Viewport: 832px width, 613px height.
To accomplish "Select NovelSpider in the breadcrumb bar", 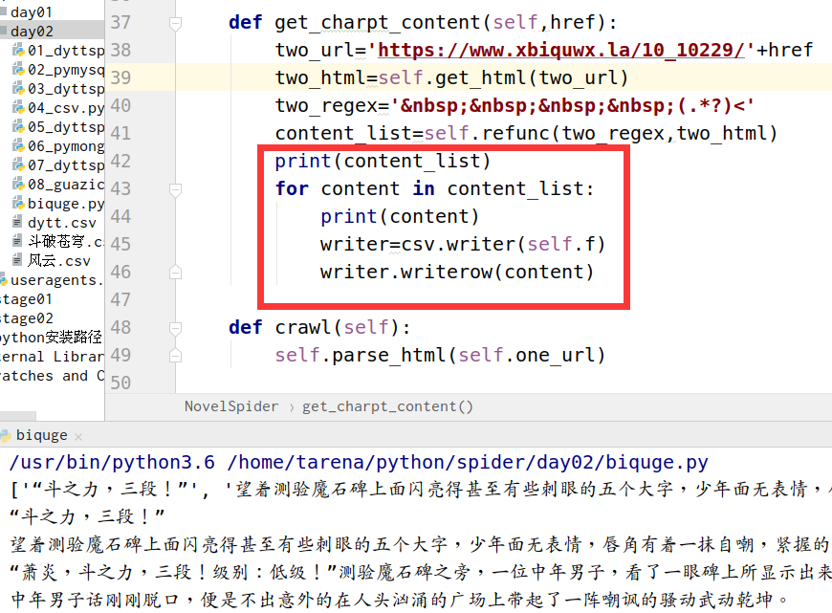I will 231,406.
